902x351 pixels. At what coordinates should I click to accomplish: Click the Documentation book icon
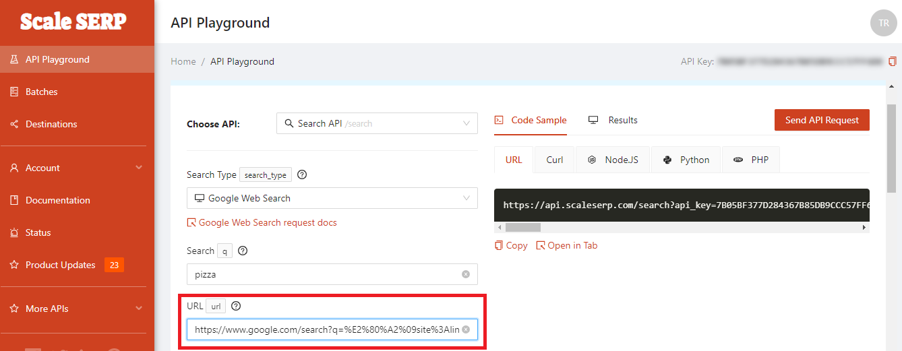click(14, 200)
